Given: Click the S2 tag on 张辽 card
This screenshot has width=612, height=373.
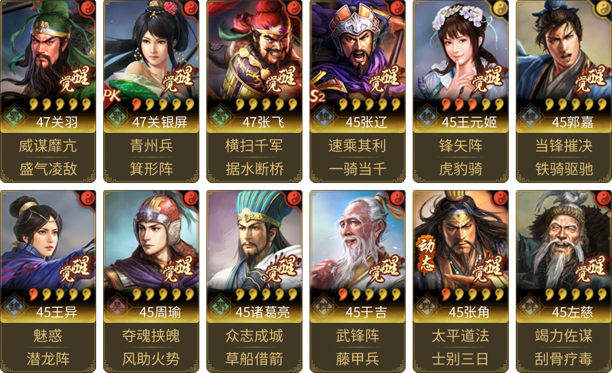Looking at the screenshot, I should (x=318, y=95).
